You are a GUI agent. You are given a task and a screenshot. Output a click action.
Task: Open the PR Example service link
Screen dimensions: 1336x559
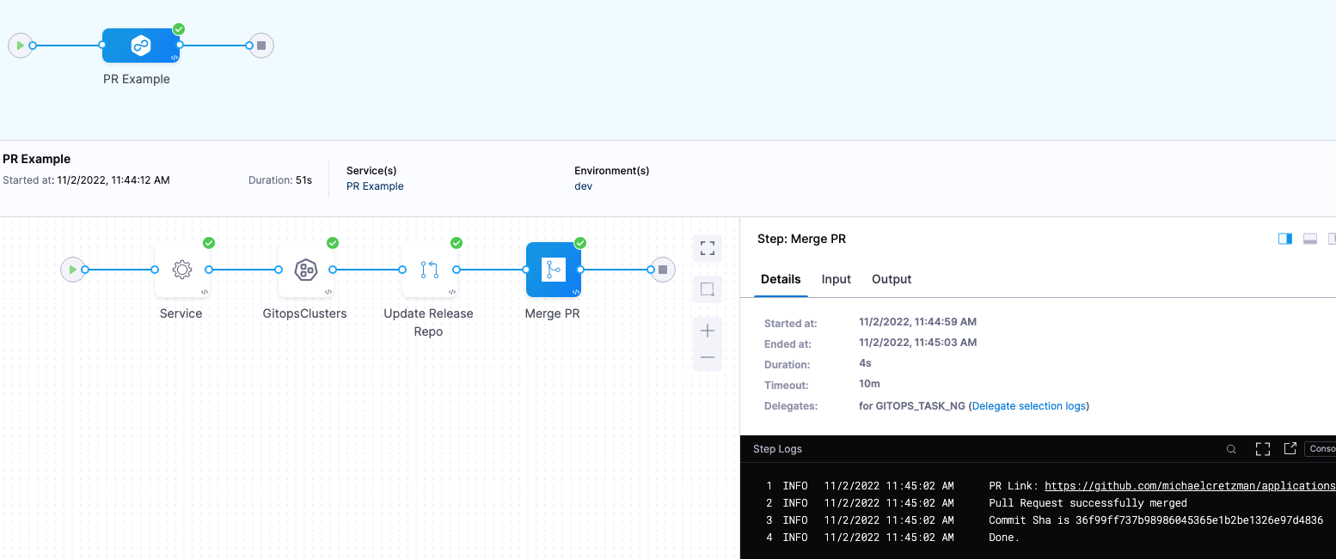coord(375,186)
